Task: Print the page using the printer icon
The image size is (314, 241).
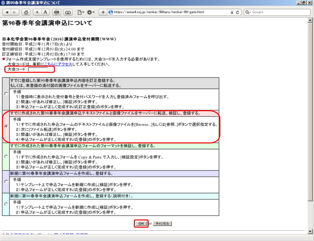Action: 56,12
